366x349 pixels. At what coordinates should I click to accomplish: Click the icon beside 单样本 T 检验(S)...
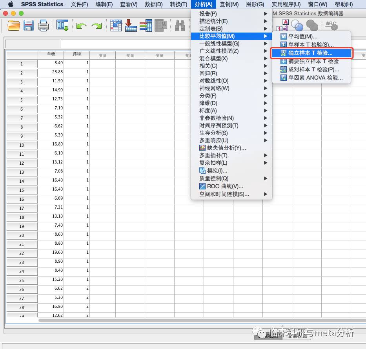(x=283, y=44)
